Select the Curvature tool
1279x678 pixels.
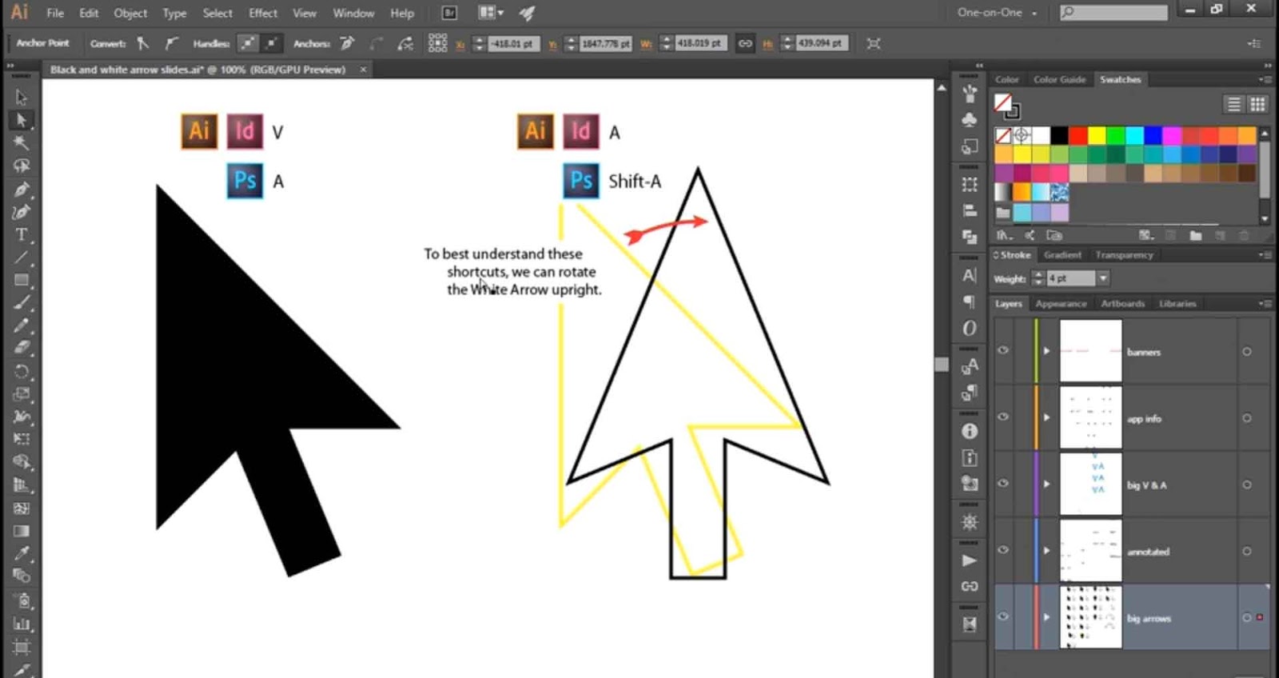(x=22, y=212)
